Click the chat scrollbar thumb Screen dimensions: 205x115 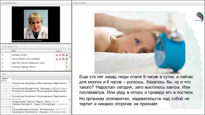[x=70, y=100]
